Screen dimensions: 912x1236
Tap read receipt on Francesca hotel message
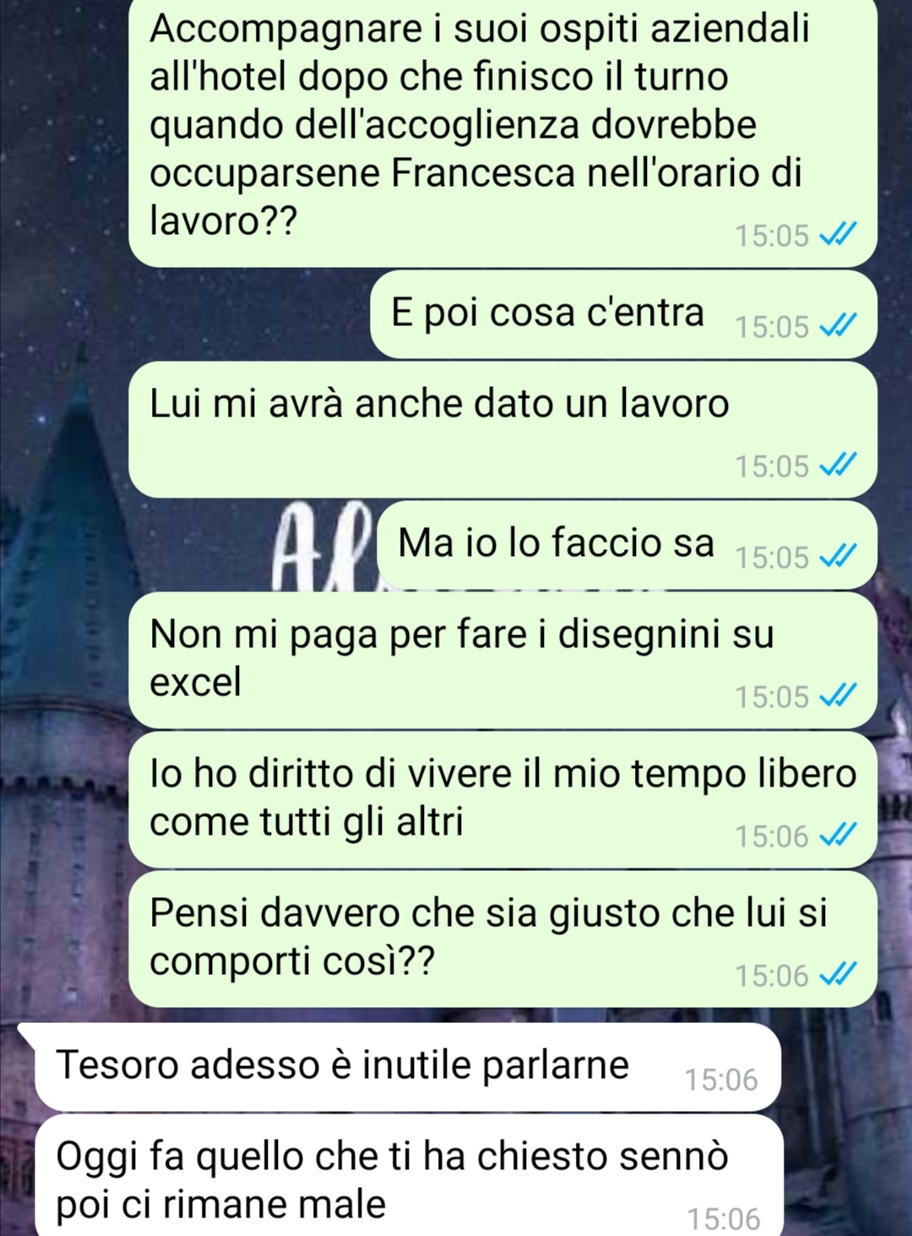(839, 234)
